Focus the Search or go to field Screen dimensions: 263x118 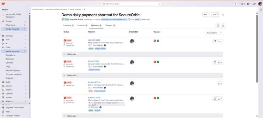click(x=132, y=4)
